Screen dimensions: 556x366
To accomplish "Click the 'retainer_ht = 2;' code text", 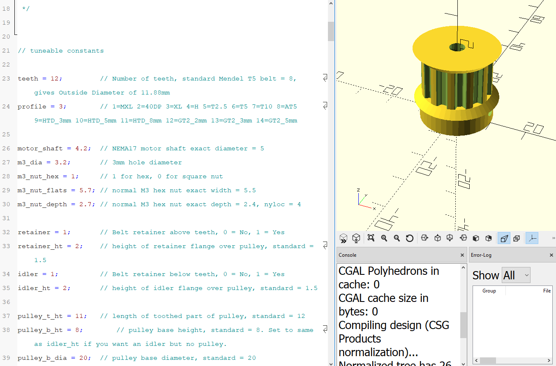I will (50, 246).
